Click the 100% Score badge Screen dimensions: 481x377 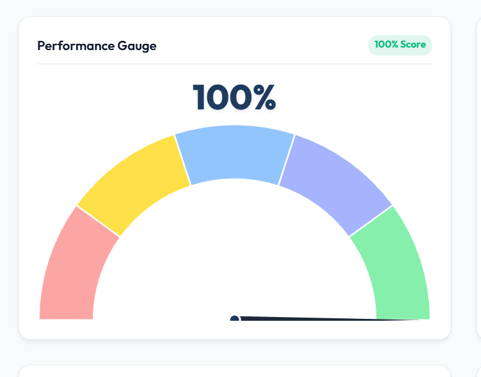click(x=400, y=45)
